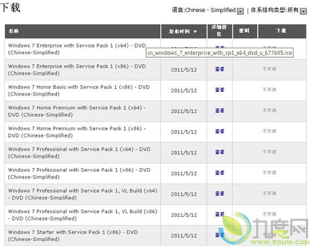This screenshot has width=311, height=246.
Task: Select Windows 7 Enterprise SP1 (x64) DVD name
Action: [77, 49]
